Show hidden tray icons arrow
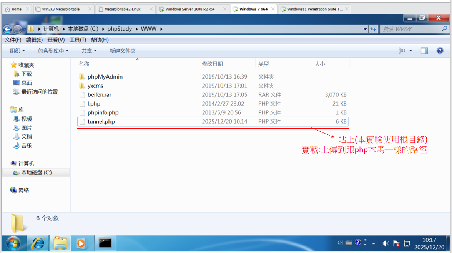Viewport: 452px width, 253px height. coord(374,243)
